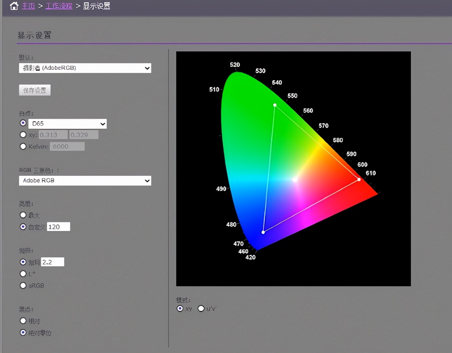Viewport: 452px width, 353px height.
Task: Select the sRGB gamma radio button
Action: tap(23, 285)
